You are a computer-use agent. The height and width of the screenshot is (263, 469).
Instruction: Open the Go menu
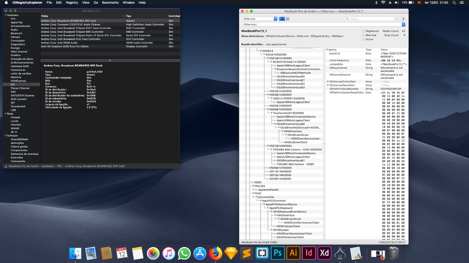(x=96, y=2)
